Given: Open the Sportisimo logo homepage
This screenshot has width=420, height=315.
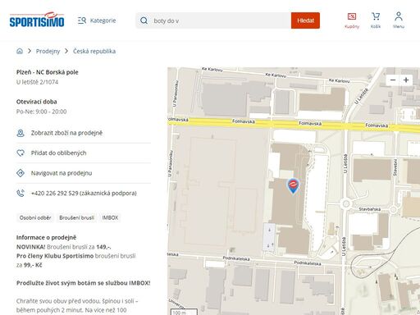Looking at the screenshot, I should pyautogui.click(x=37, y=20).
